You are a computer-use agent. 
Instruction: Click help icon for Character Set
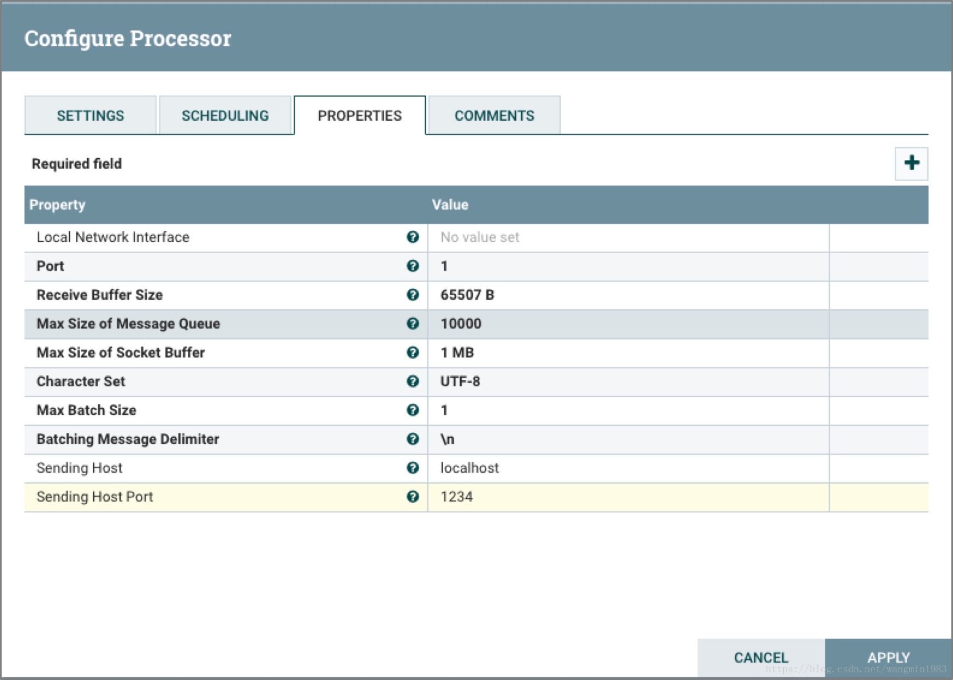point(413,381)
